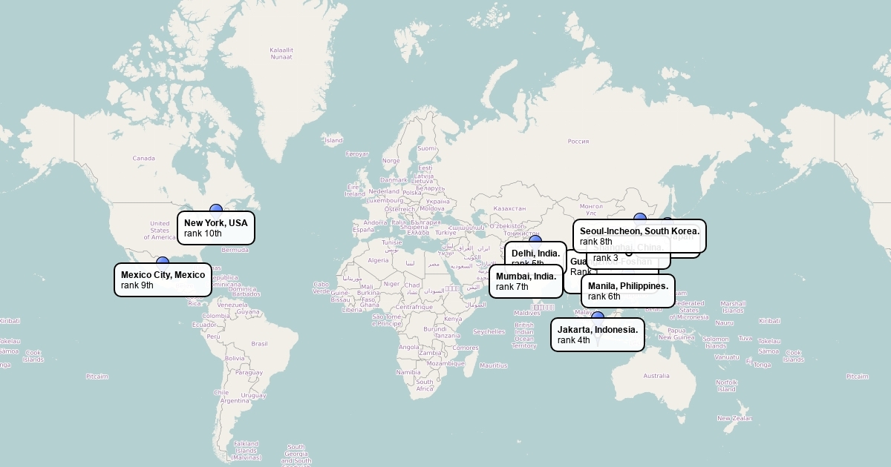Click the Canada country label
Screen dimensions: 891x467
click(143, 158)
